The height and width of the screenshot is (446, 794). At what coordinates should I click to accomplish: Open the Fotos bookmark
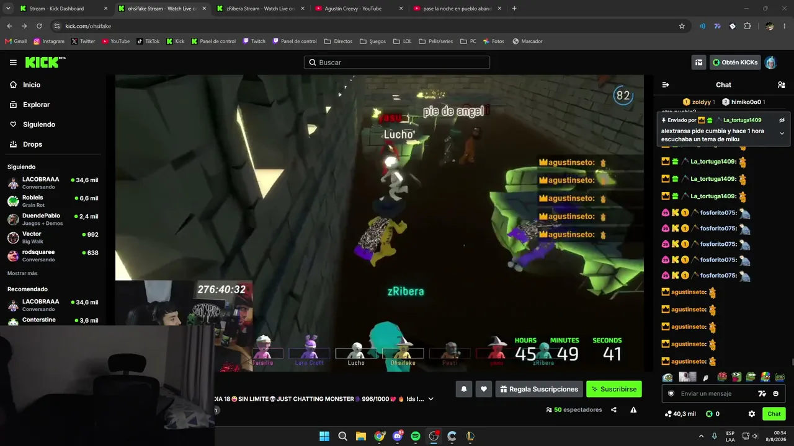[x=494, y=42]
